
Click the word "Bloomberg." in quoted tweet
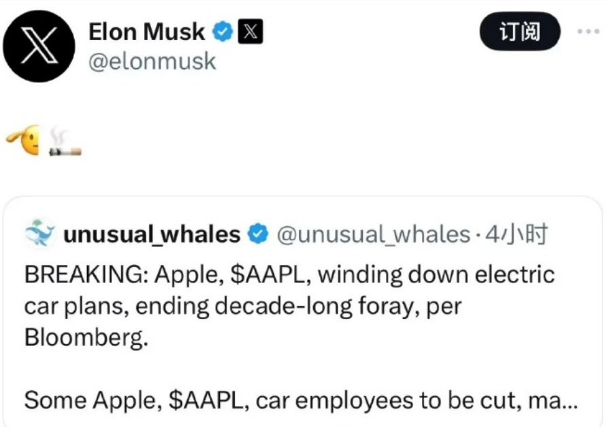click(86, 337)
